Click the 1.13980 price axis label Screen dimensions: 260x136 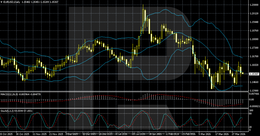coord(254,91)
